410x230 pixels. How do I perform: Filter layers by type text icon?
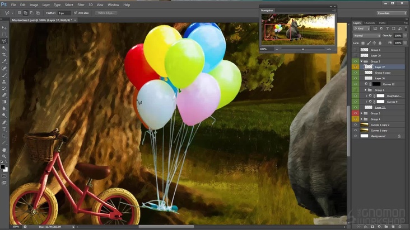pos(387,28)
